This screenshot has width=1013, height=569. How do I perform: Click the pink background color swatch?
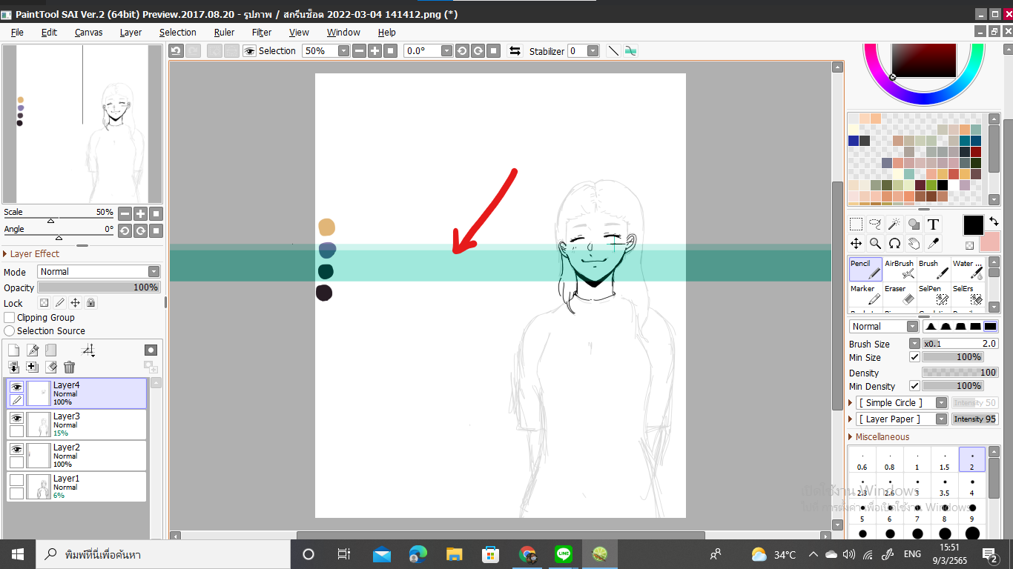(989, 242)
